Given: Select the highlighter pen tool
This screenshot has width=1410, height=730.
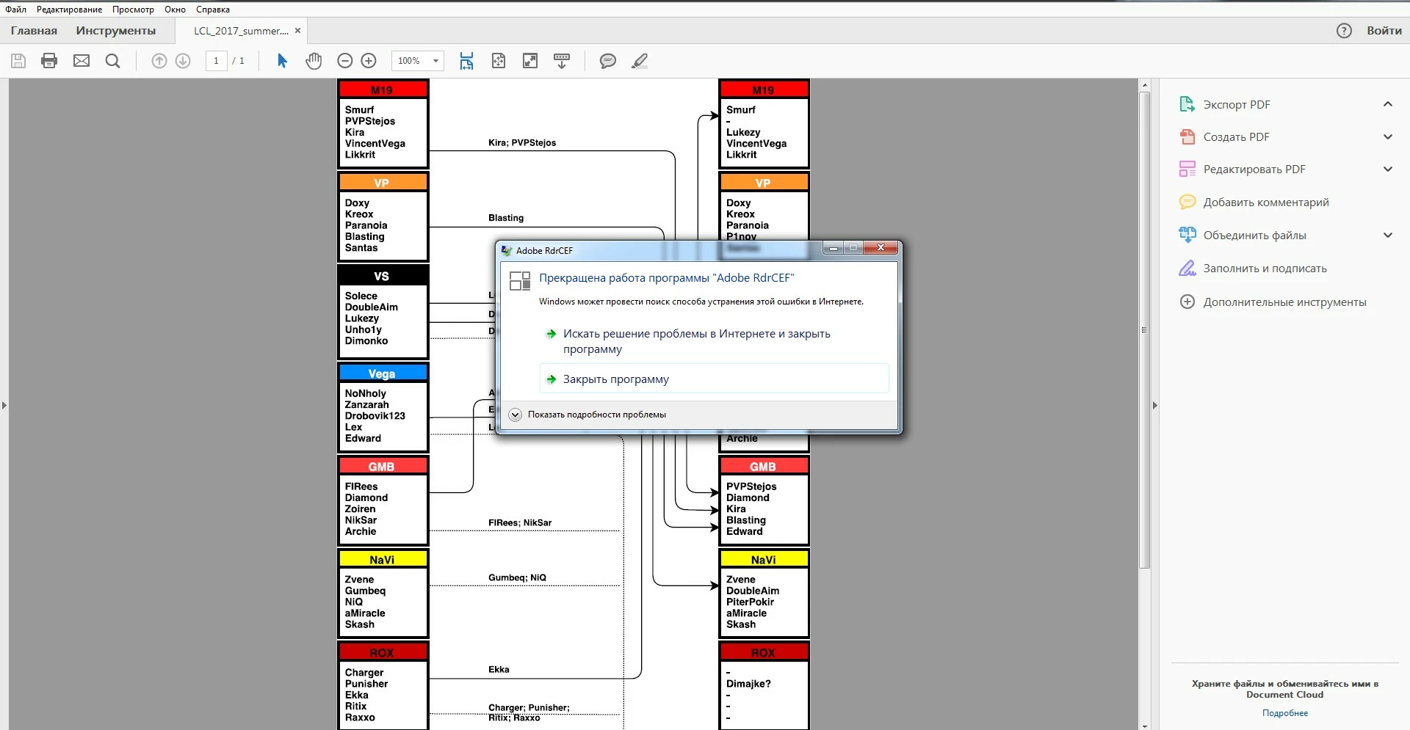Looking at the screenshot, I should (640, 61).
